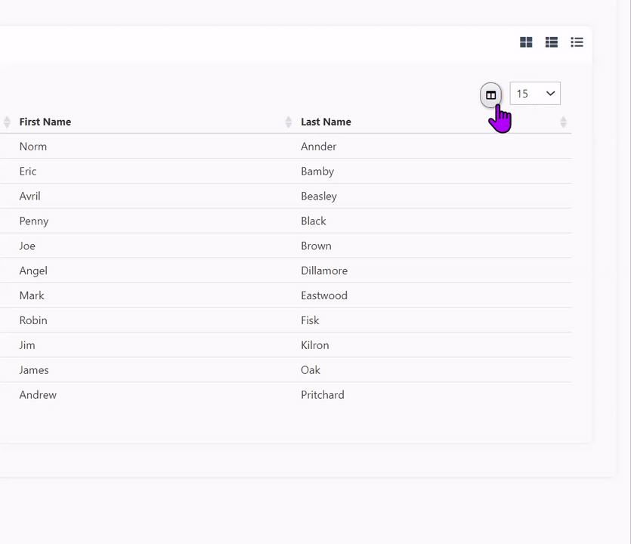Click the last name Dillamore

point(324,270)
